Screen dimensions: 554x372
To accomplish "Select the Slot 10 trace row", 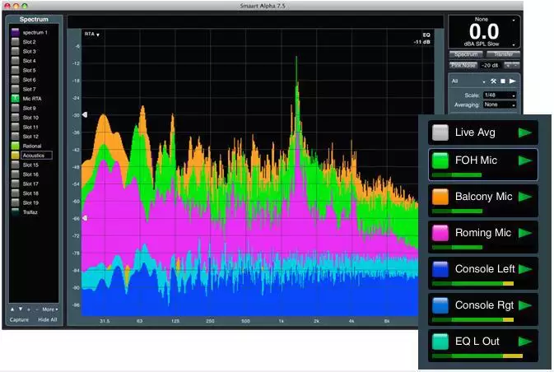I will (30, 118).
